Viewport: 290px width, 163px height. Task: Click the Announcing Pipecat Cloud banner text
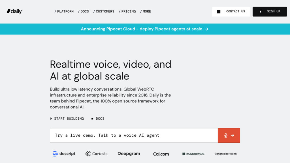pyautogui.click(x=141, y=29)
